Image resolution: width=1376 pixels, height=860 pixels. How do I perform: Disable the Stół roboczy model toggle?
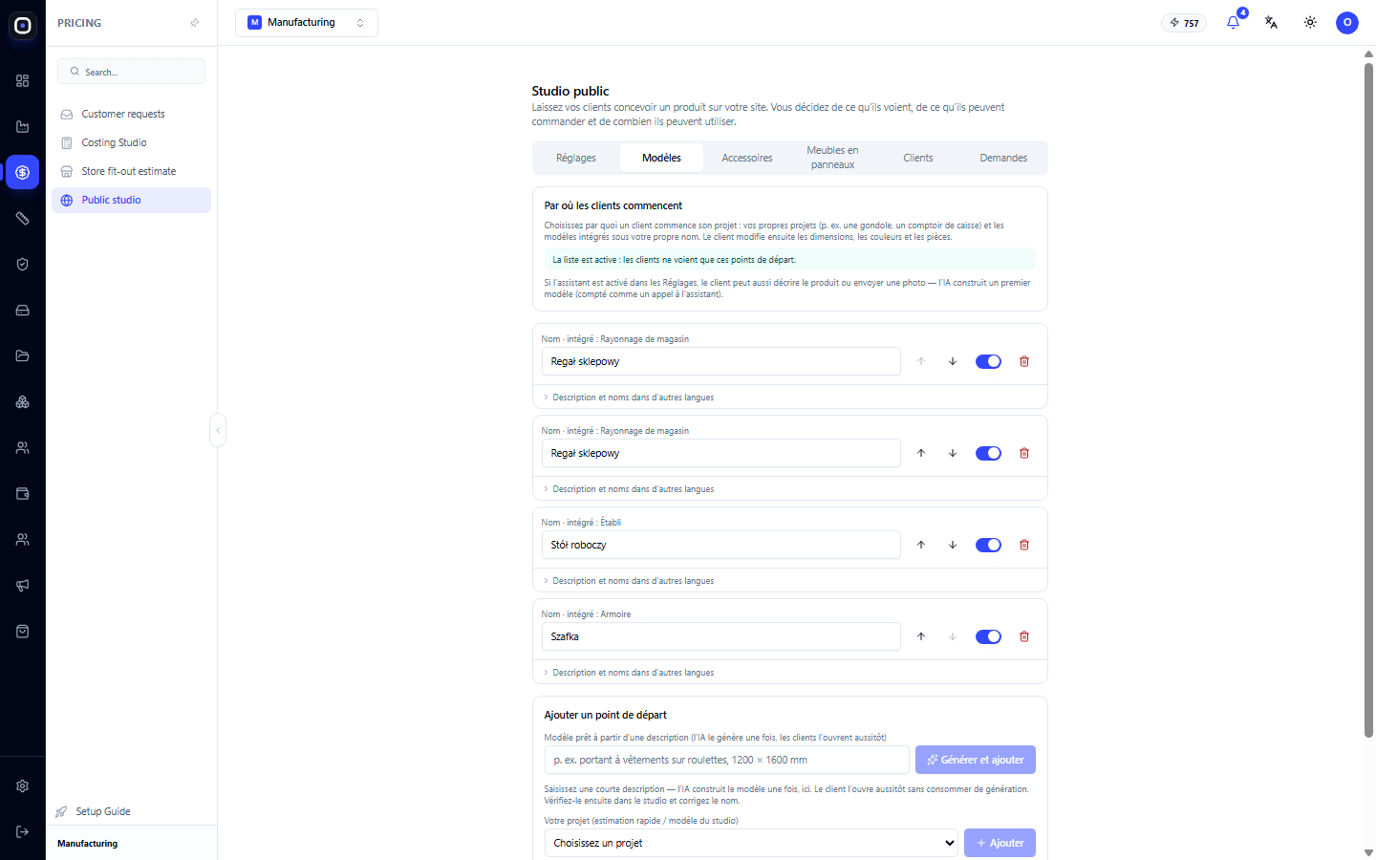pyautogui.click(x=988, y=545)
